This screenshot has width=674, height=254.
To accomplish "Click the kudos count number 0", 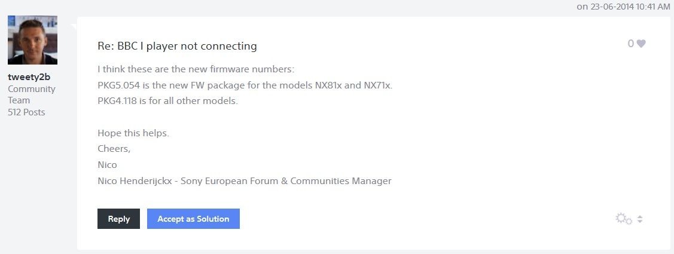I will click(630, 44).
